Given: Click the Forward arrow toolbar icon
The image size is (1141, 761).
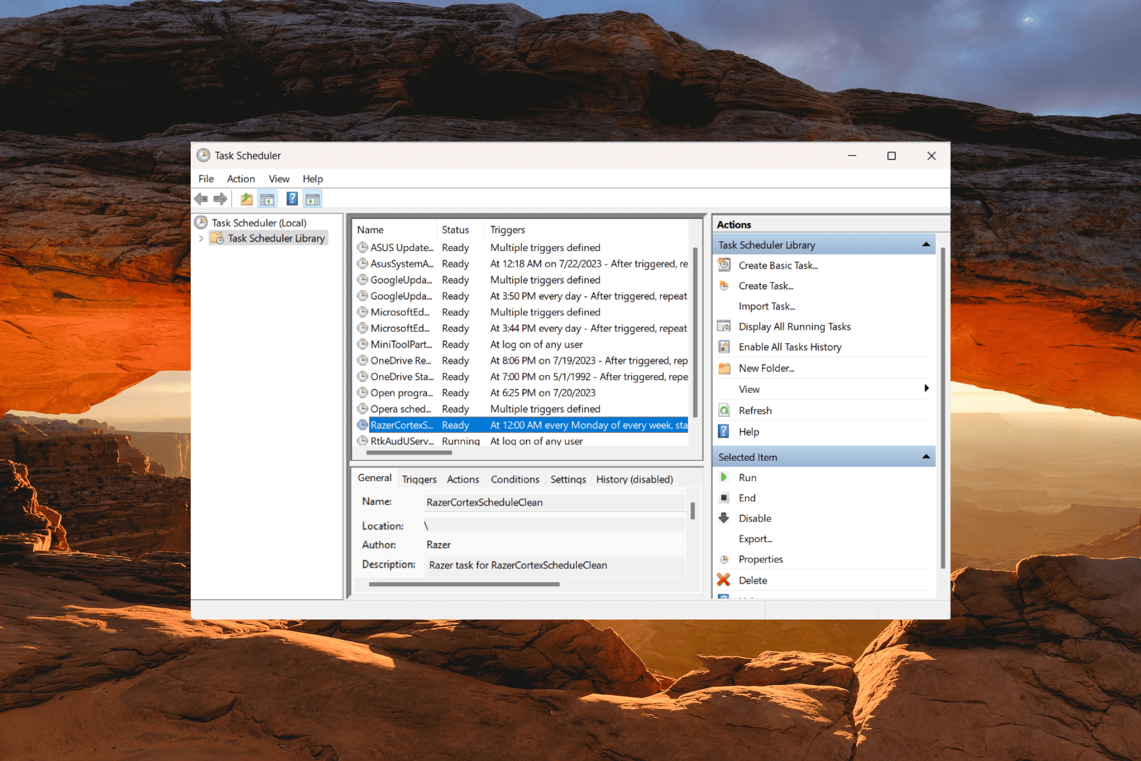Looking at the screenshot, I should point(220,199).
